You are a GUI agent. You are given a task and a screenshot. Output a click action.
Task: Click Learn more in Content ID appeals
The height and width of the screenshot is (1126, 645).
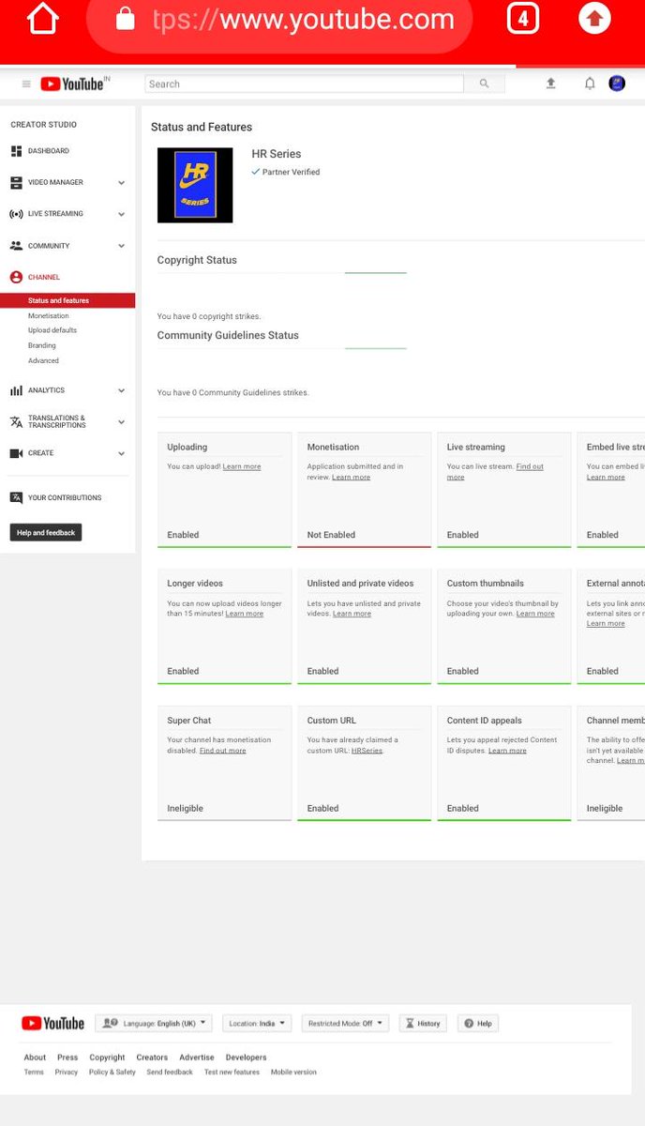pyautogui.click(x=507, y=751)
